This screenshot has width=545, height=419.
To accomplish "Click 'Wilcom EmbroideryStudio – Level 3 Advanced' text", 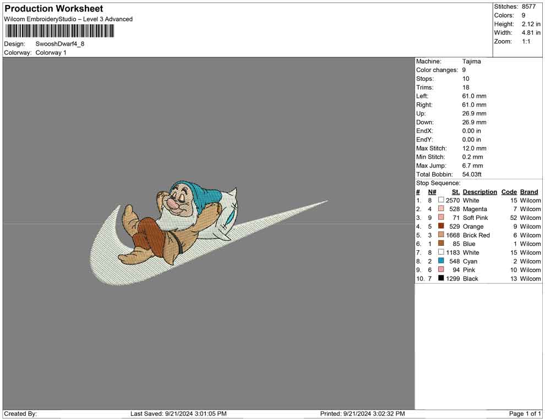I will point(68,19).
